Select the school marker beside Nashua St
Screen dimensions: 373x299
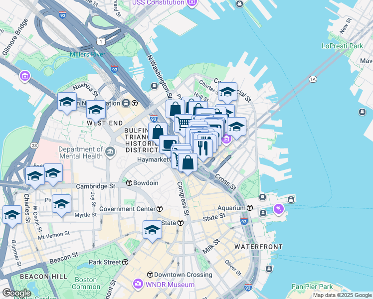coord(67,102)
